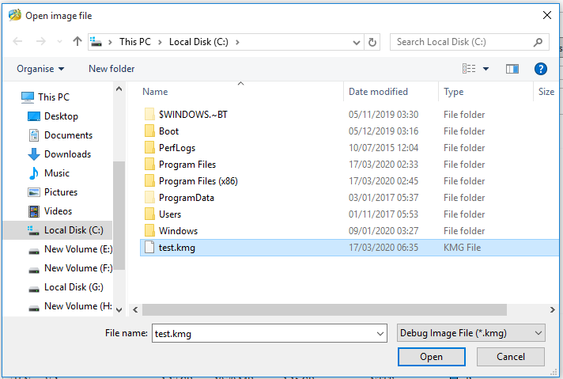563x379 pixels.
Task: Select the Music library in sidebar
Action: [x=56, y=173]
